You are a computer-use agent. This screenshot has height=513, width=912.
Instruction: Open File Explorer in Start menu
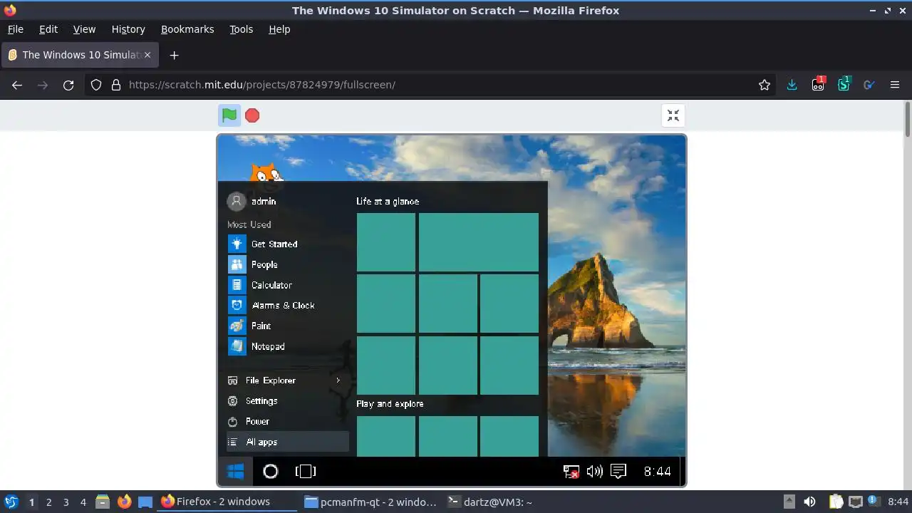click(270, 380)
